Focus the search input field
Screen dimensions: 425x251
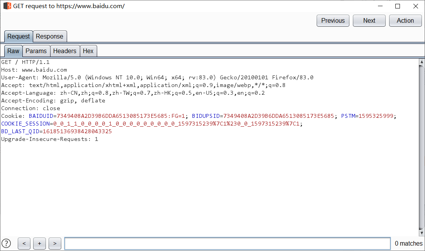(228, 243)
